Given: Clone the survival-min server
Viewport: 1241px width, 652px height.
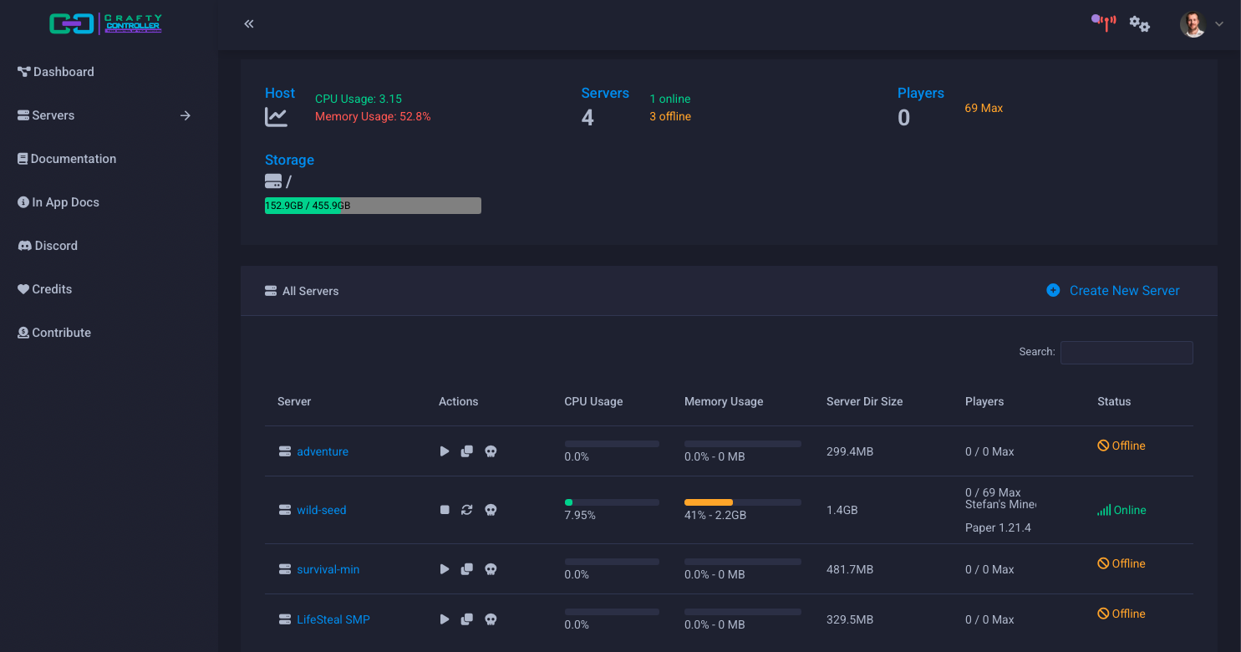Looking at the screenshot, I should coord(467,569).
